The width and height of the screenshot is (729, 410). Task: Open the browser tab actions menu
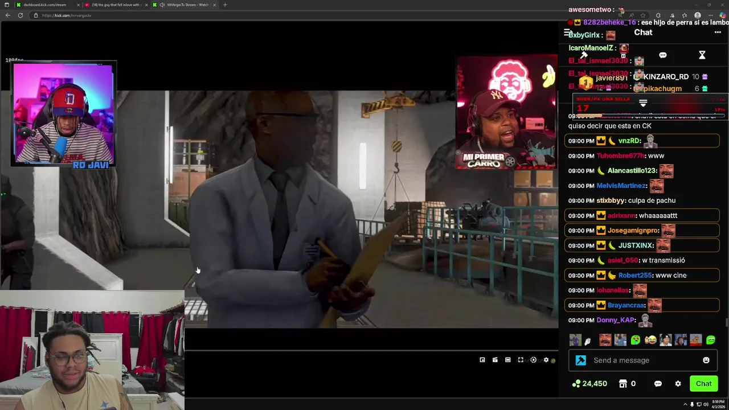[x=6, y=5]
